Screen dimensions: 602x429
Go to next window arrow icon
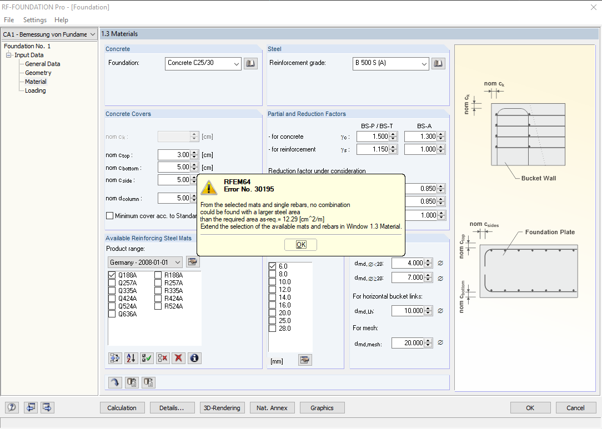pyautogui.click(x=47, y=407)
